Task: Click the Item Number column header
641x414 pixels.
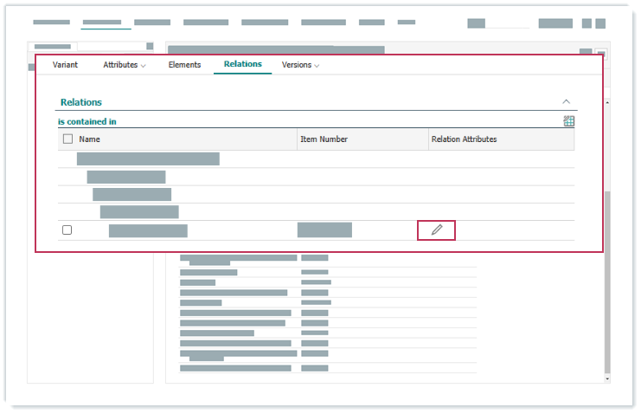Action: pos(325,139)
